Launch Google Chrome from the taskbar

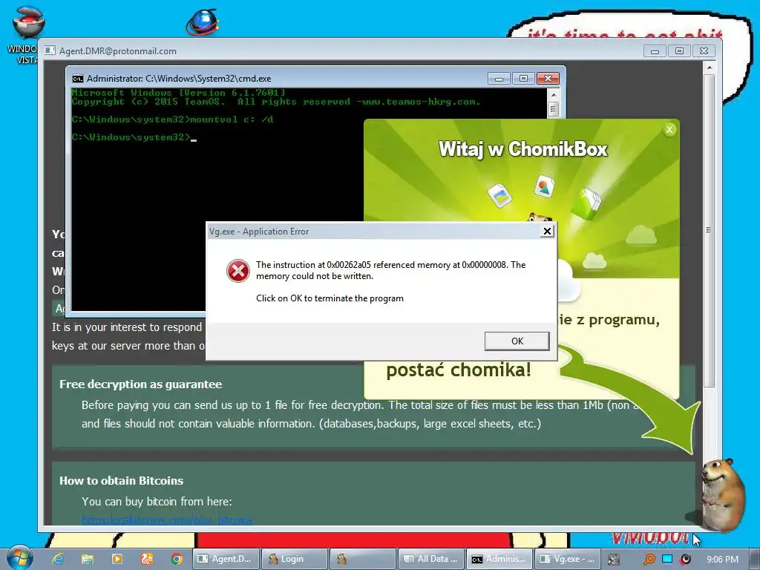click(177, 559)
